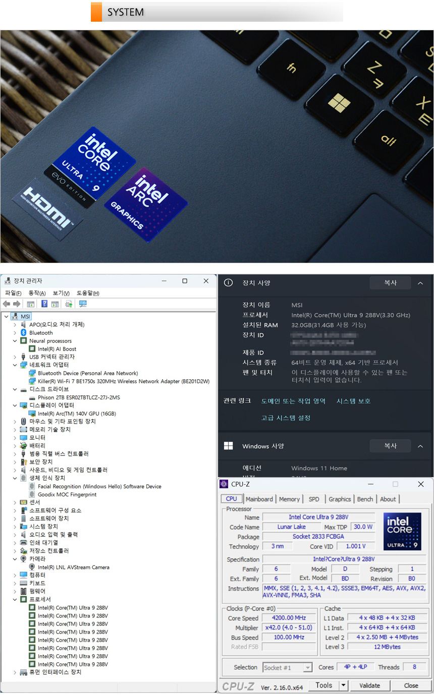The height and width of the screenshot is (695, 434).
Task: Click Scan for hardware changes monitor icon
Action: (83, 304)
